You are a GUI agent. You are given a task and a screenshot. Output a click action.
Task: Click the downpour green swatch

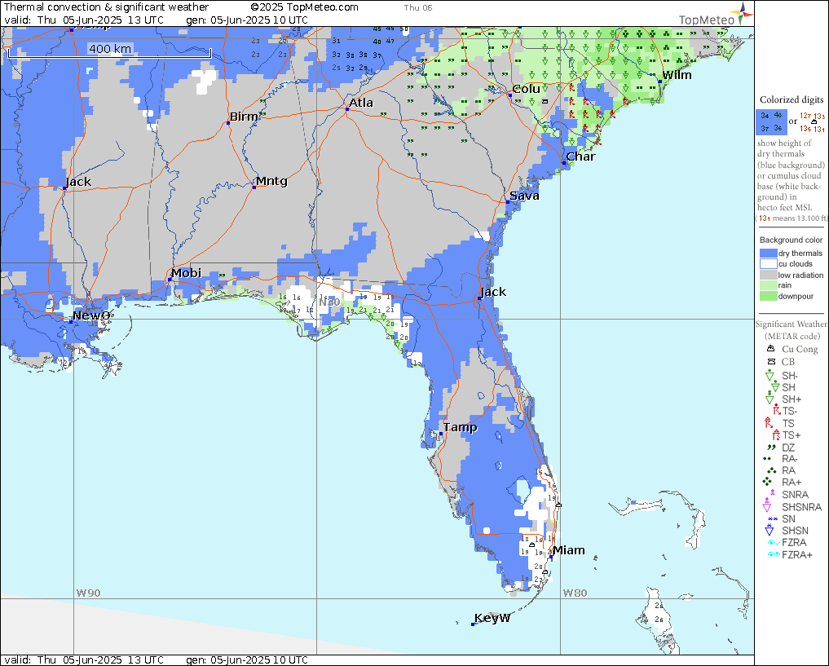(x=768, y=296)
